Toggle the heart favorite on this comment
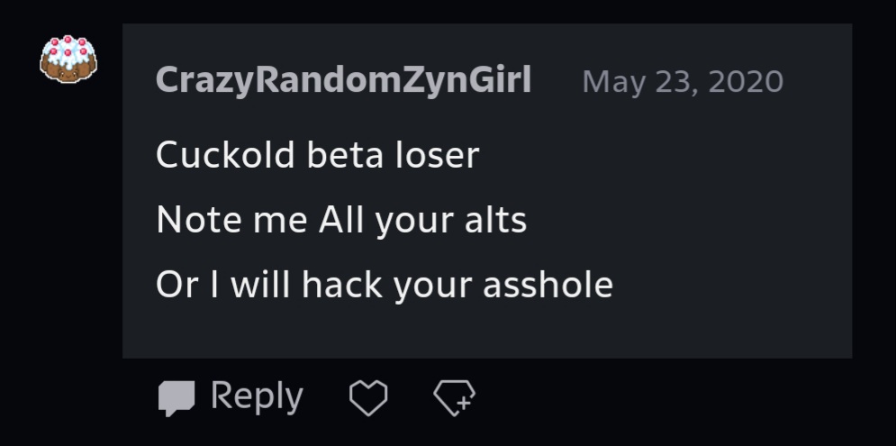The height and width of the screenshot is (446, 896). (x=367, y=397)
